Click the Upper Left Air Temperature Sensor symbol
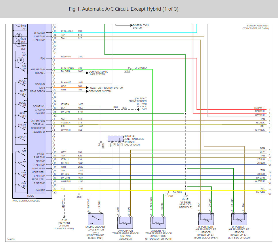This screenshot has height=246, width=278. click(239, 219)
